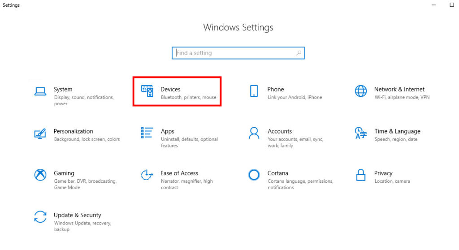Click 'Display, sound, notifications, power' description
The height and width of the screenshot is (250, 459).
click(x=84, y=100)
